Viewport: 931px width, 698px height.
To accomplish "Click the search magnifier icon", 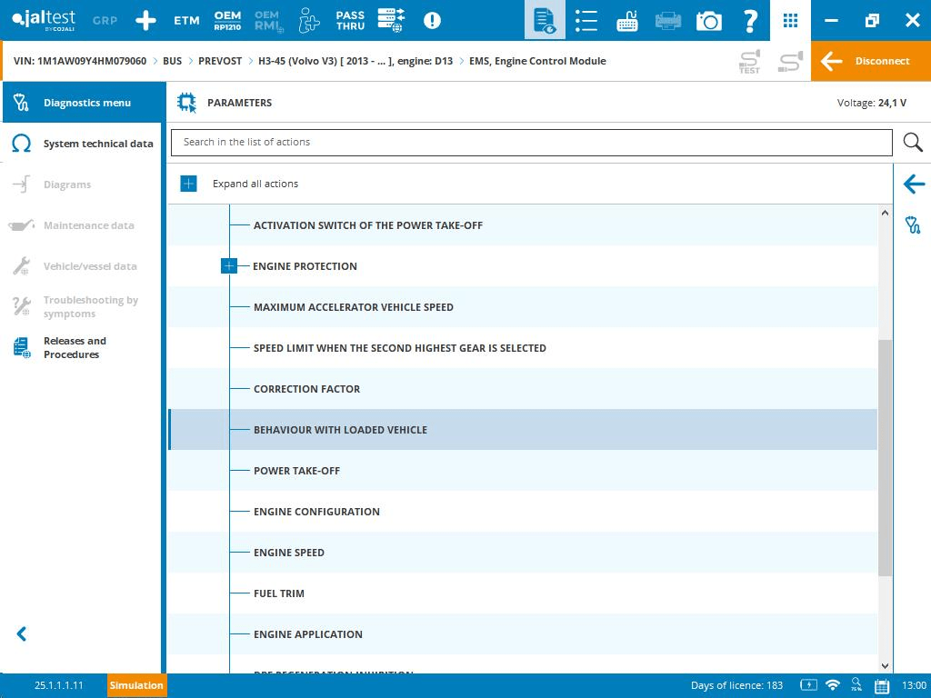I will point(913,143).
